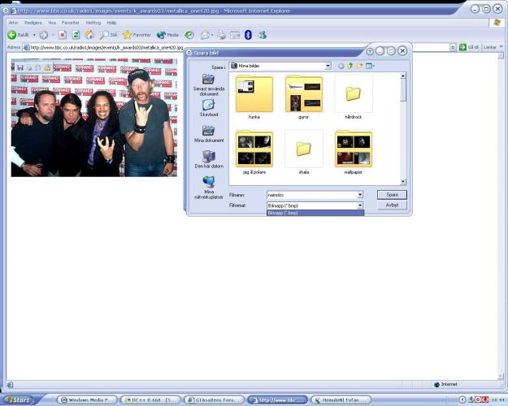Switch to Windows Media Player in the taskbar
The height and width of the screenshot is (406, 508).
[x=87, y=400]
